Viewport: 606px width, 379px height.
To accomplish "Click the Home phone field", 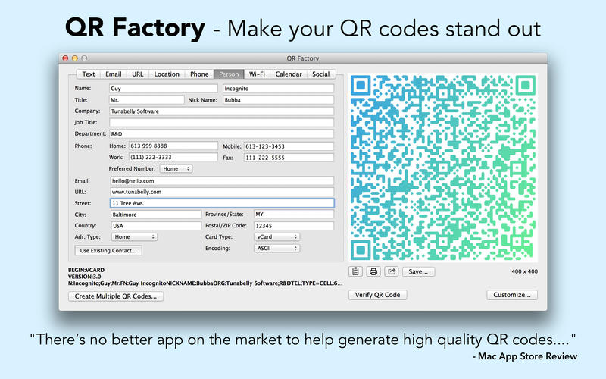I will tap(173, 146).
